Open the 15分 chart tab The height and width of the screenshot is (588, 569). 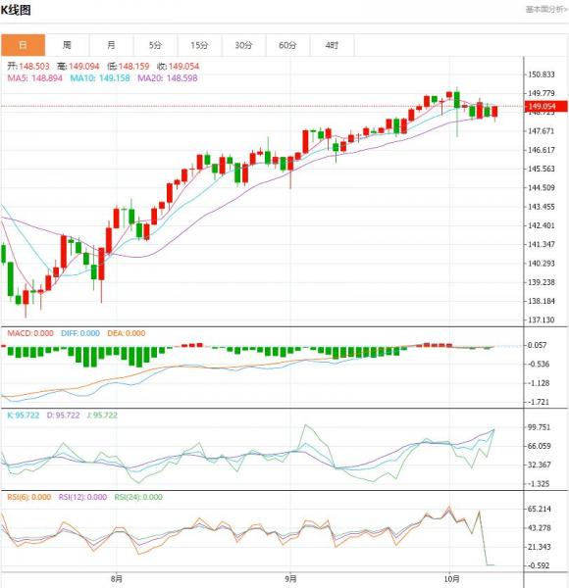(x=199, y=45)
